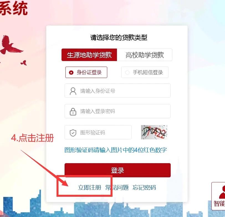Focus the 请输入身份证号 input field
This screenshot has height=217, width=225.
click(117, 91)
